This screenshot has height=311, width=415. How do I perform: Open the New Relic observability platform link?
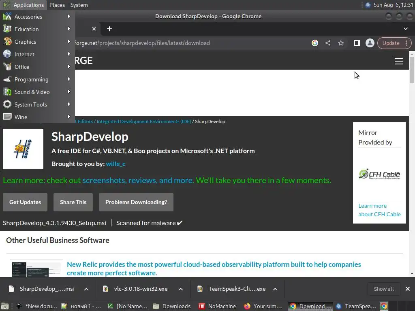[214, 268]
